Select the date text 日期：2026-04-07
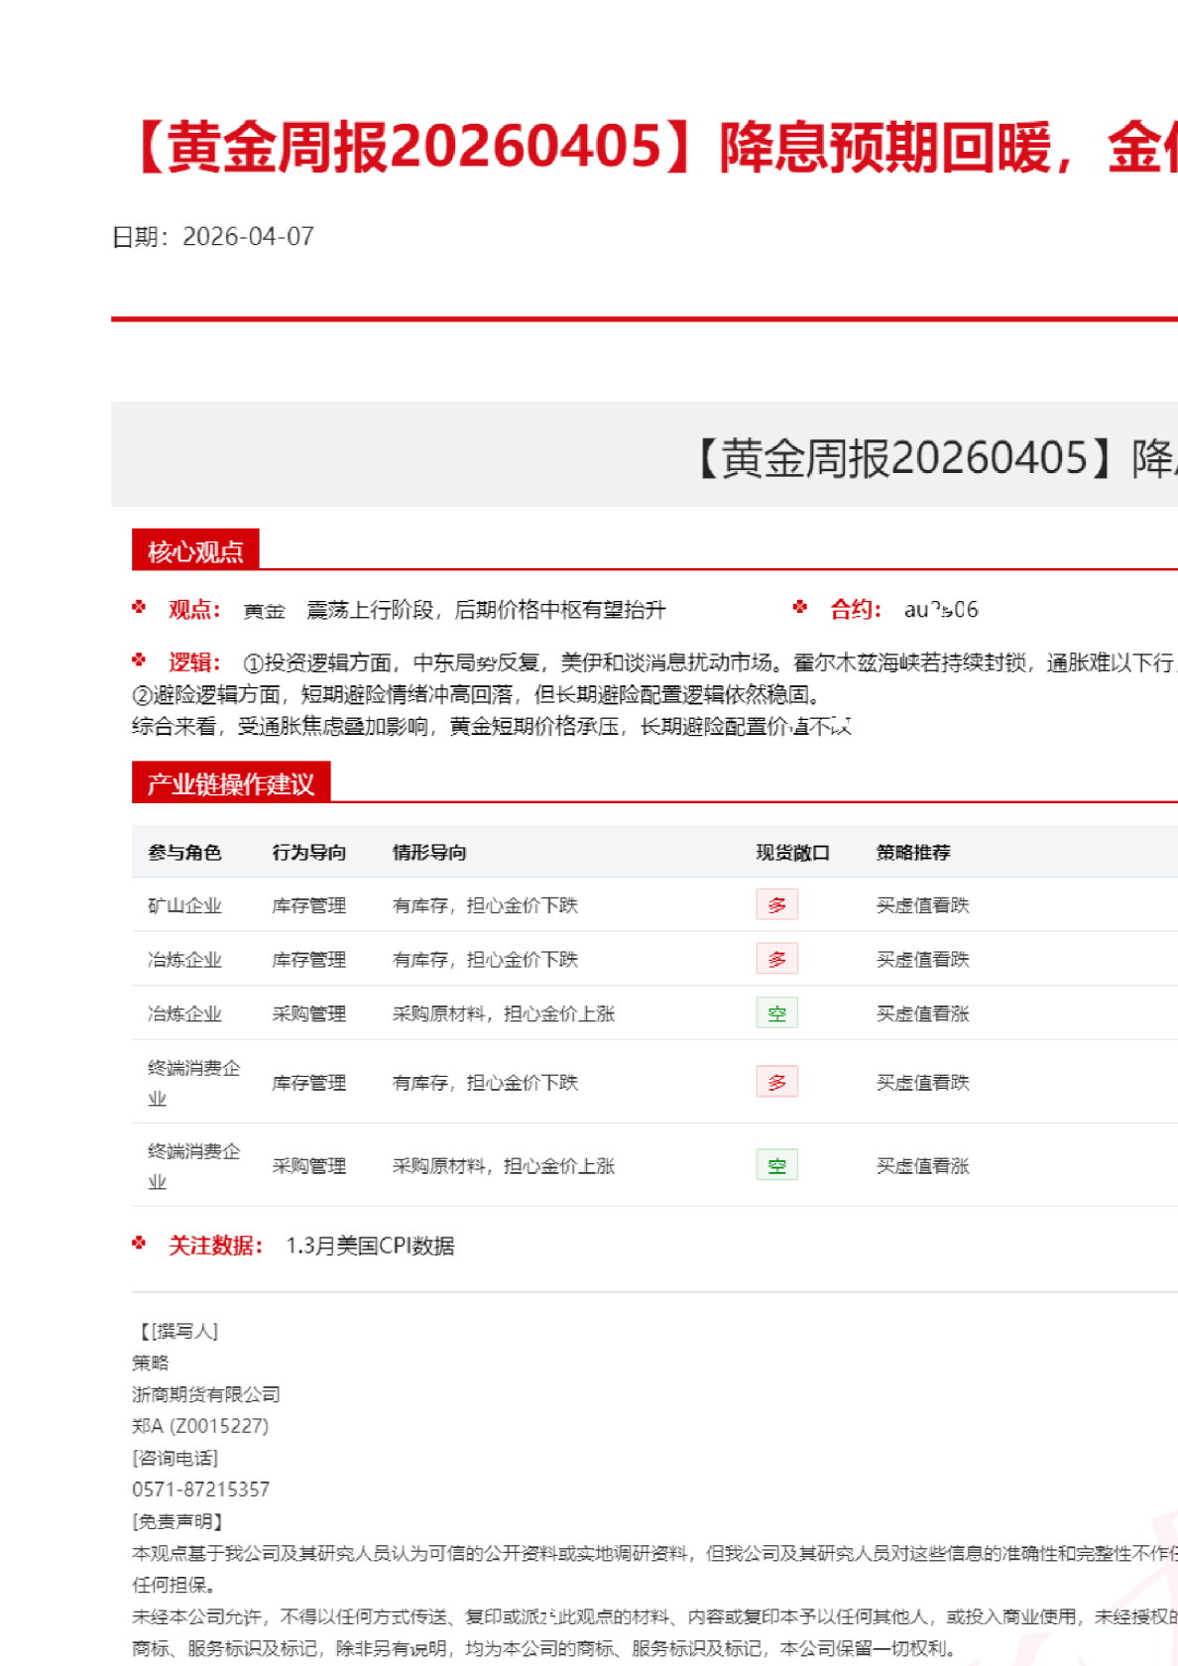Image resolution: width=1178 pixels, height=1666 pixels. pyautogui.click(x=213, y=237)
